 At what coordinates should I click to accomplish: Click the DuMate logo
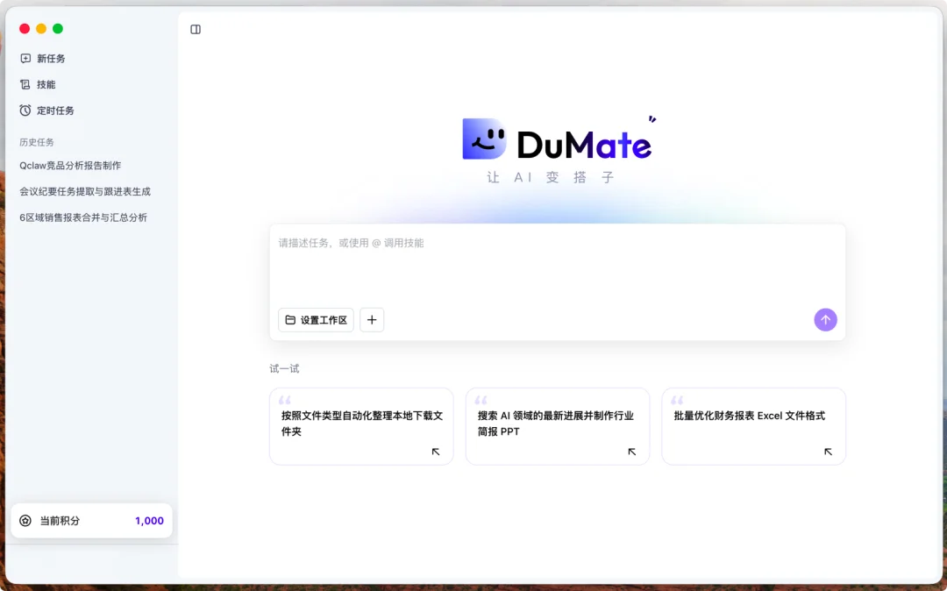558,139
